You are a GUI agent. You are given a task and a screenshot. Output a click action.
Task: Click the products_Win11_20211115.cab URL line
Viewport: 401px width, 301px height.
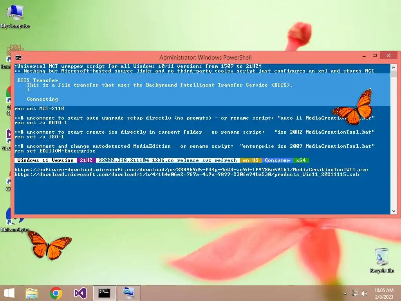pos(187,174)
